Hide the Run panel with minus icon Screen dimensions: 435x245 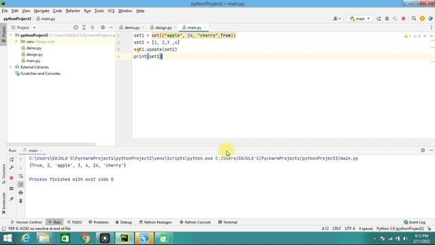coord(431,150)
